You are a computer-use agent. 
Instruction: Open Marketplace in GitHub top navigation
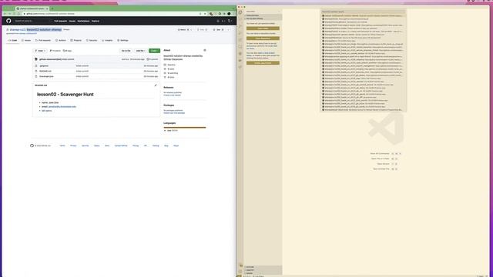[84, 21]
